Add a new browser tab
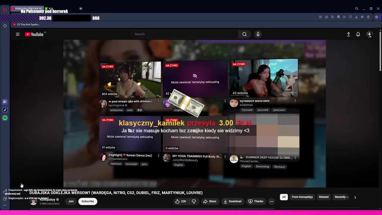The width and height of the screenshot is (382, 215). point(81,9)
